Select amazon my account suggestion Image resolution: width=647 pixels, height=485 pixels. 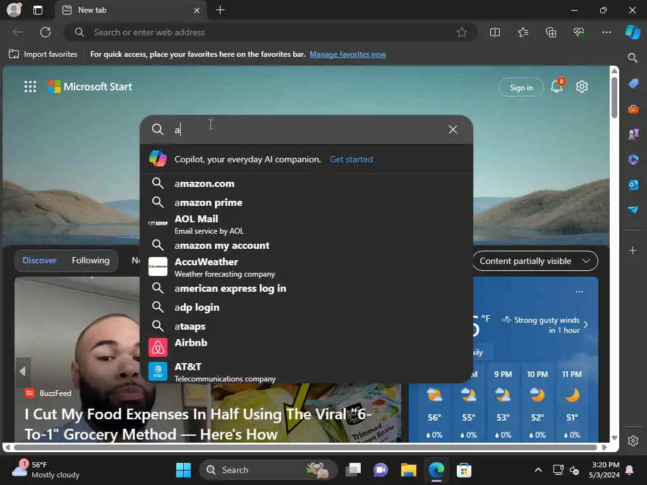pyautogui.click(x=306, y=246)
